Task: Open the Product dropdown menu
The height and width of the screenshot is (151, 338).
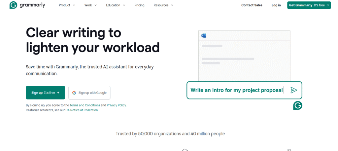Action: [x=67, y=5]
